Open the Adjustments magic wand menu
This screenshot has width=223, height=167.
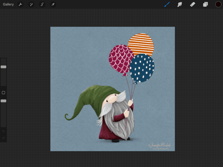(31, 4)
